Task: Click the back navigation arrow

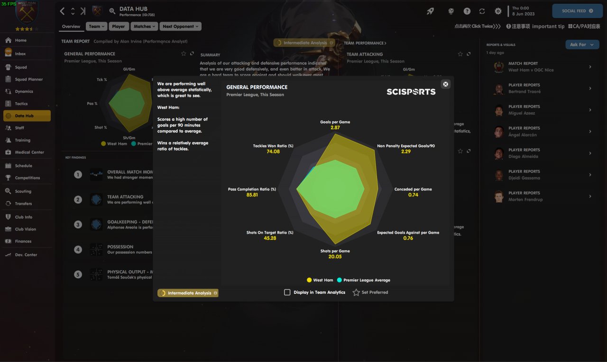Action: click(x=63, y=11)
